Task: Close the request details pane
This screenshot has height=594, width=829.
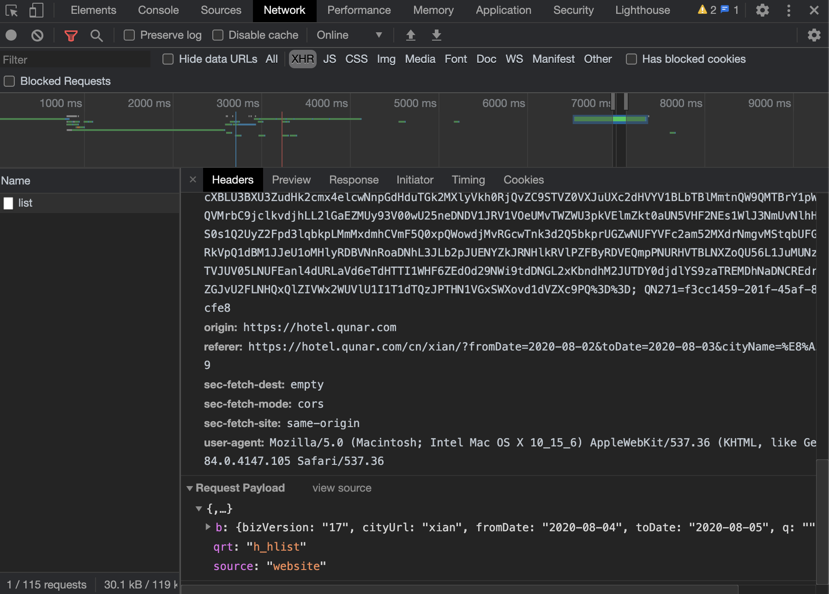Action: [193, 180]
